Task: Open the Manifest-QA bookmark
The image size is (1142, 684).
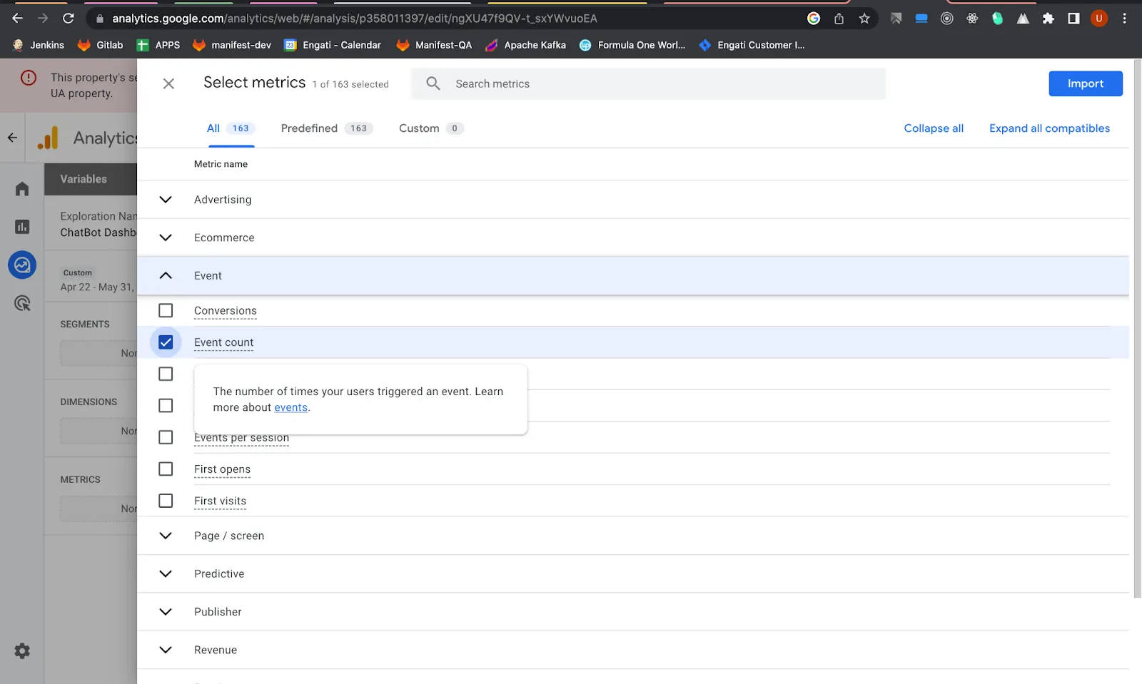Action: coord(434,45)
